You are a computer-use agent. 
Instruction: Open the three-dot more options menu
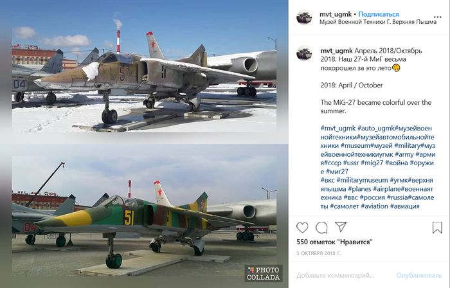tap(438, 17)
